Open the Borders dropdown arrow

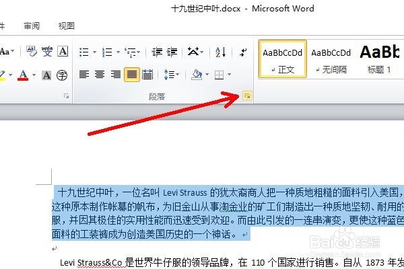[x=230, y=75]
